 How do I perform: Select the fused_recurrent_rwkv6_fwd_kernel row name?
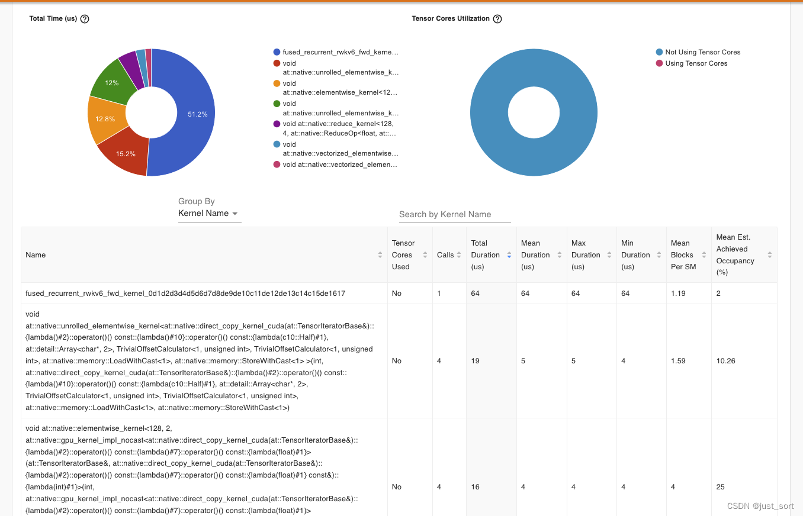[x=185, y=294]
